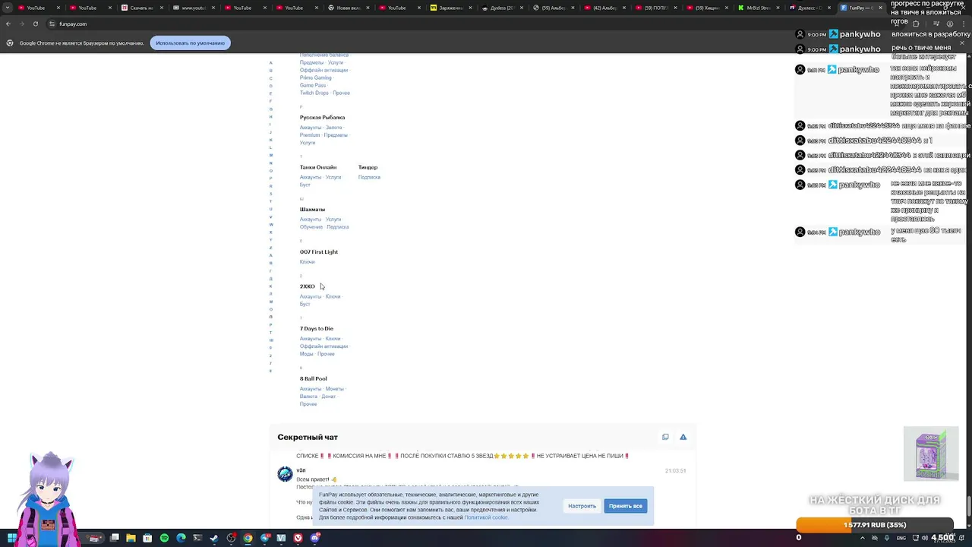Open Моды under 7 Days to Die

click(x=306, y=354)
